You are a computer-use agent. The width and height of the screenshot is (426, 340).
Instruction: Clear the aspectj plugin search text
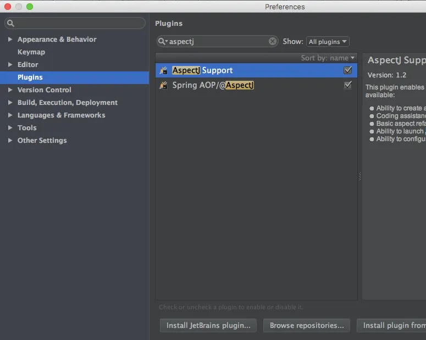point(273,41)
